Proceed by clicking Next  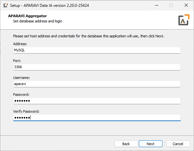(151, 144)
